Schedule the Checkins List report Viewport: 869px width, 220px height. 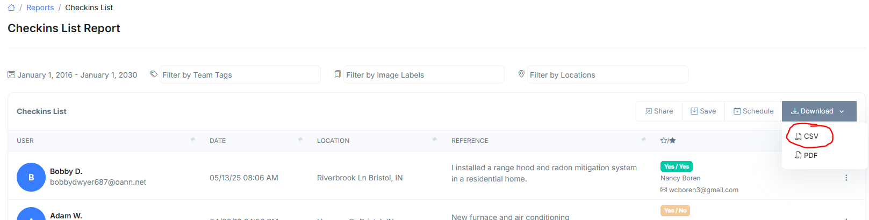click(753, 111)
